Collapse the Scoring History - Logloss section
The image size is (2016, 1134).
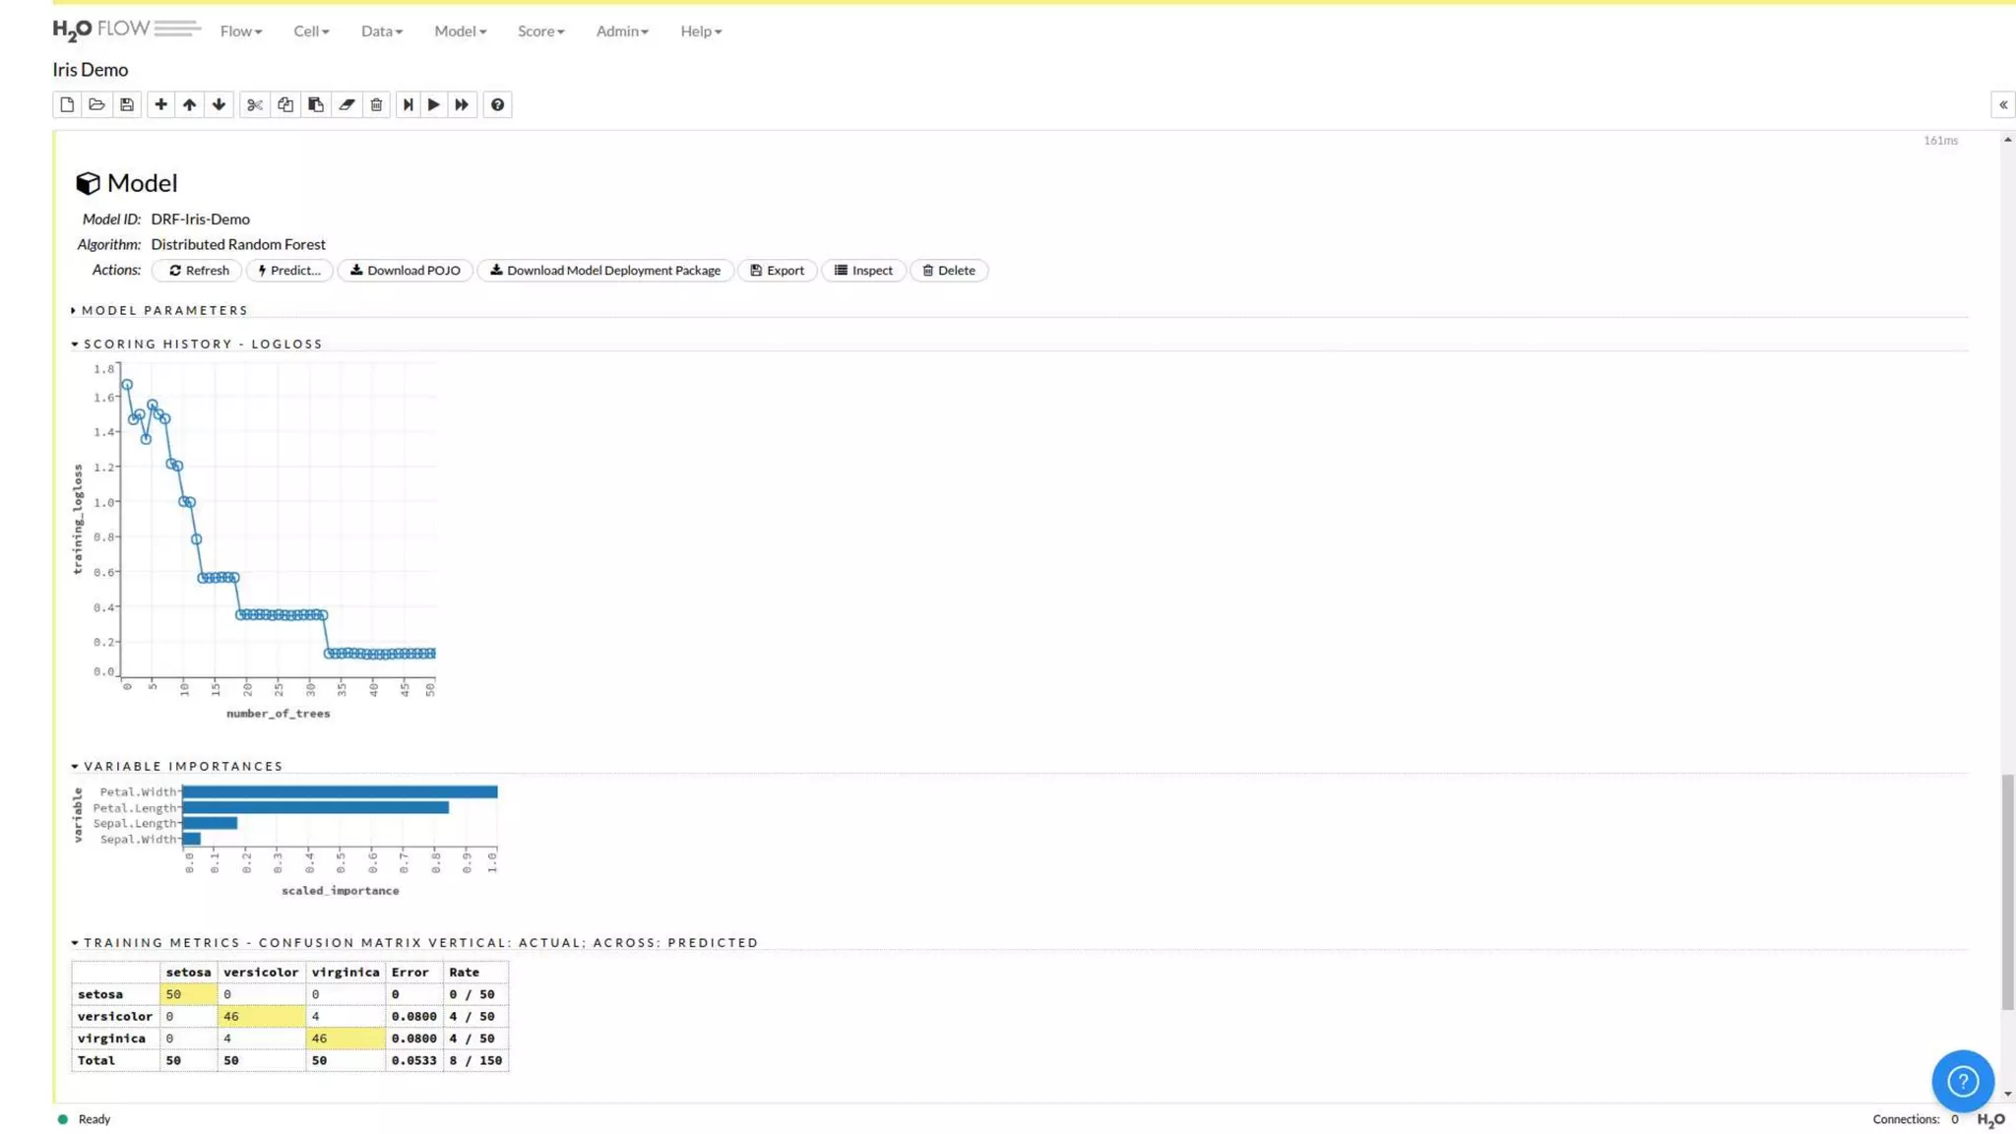(202, 344)
